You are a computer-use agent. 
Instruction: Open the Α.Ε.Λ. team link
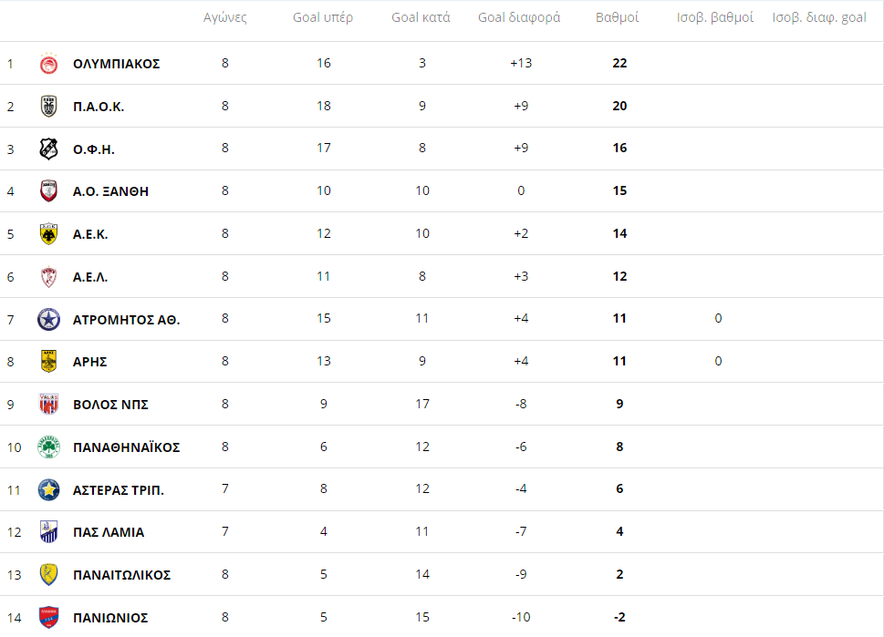pyautogui.click(x=90, y=277)
